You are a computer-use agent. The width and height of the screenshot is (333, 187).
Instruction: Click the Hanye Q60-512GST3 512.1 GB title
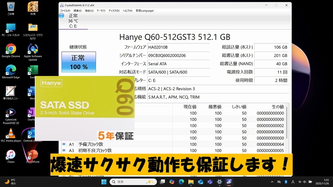coord(175,37)
